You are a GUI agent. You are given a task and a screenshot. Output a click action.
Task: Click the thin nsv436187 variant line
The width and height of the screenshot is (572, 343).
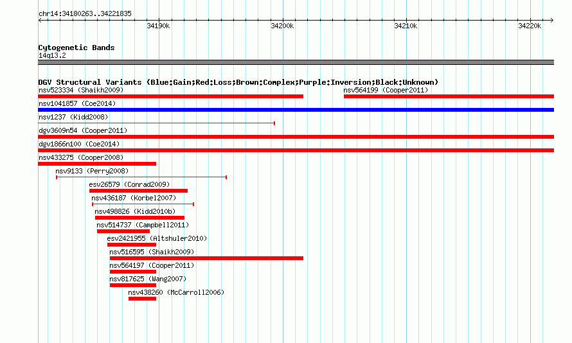pyautogui.click(x=143, y=204)
